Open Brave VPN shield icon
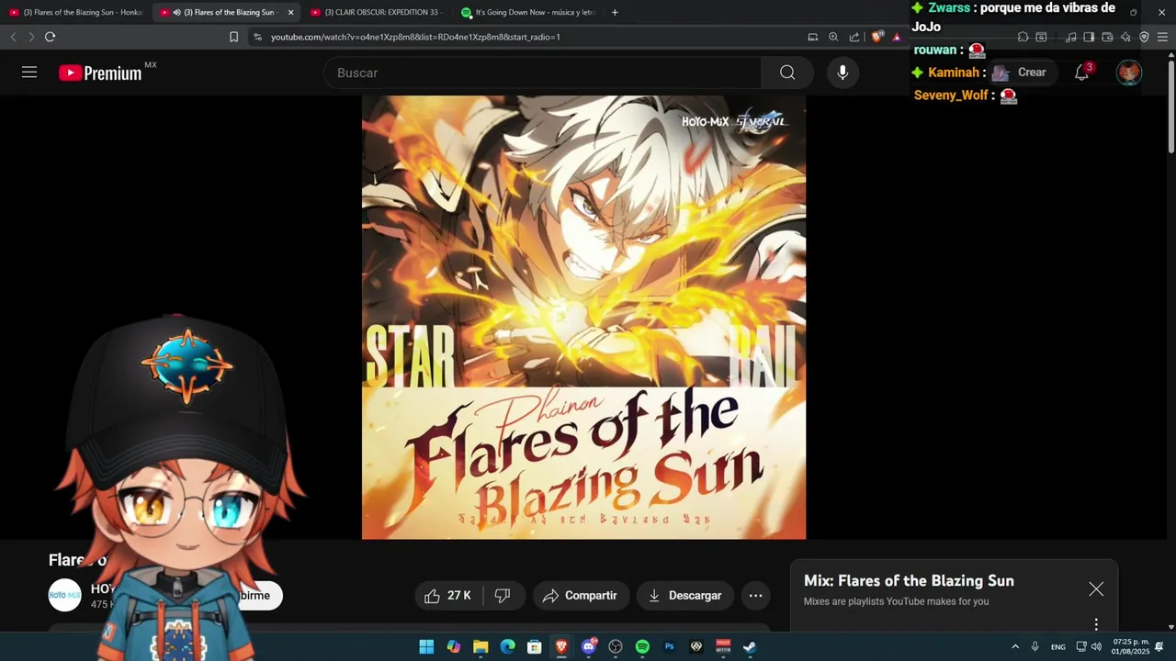The height and width of the screenshot is (661, 1176). pyautogui.click(x=1144, y=37)
